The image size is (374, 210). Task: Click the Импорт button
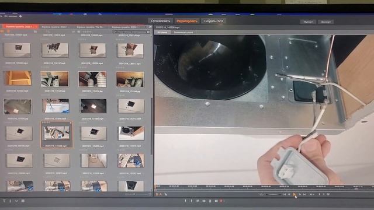(308, 22)
